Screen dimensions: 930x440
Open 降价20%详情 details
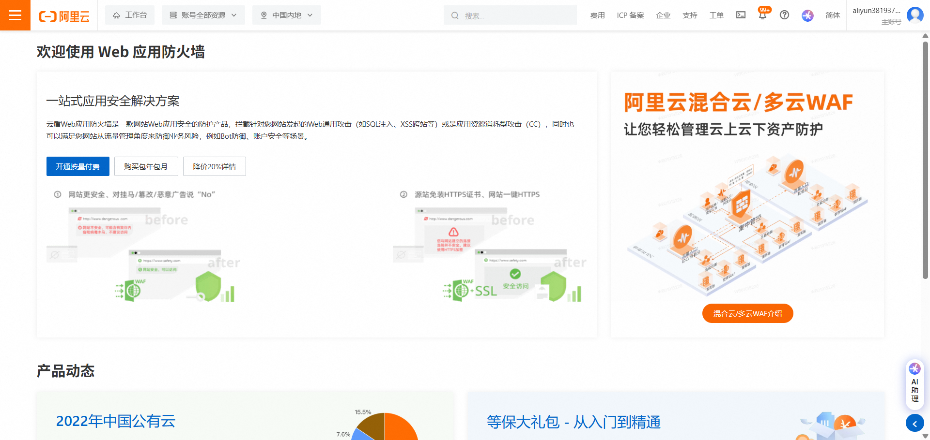click(215, 166)
